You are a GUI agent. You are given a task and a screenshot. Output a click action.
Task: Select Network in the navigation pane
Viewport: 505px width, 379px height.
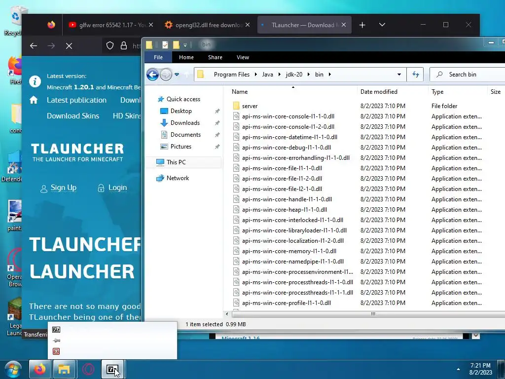click(178, 178)
